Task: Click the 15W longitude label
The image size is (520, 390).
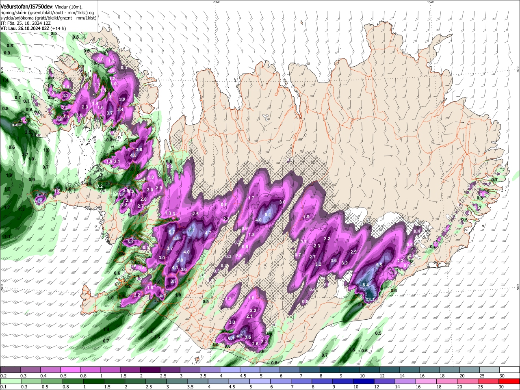Action: pyautogui.click(x=430, y=2)
